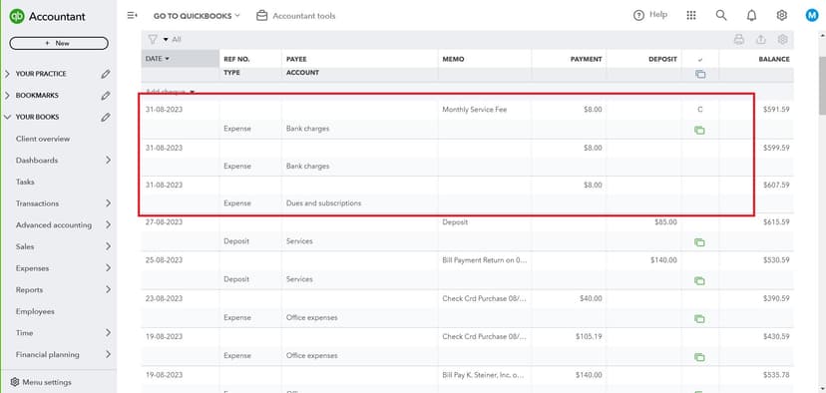
Task: Click the $607.59 balance value
Action: point(776,185)
